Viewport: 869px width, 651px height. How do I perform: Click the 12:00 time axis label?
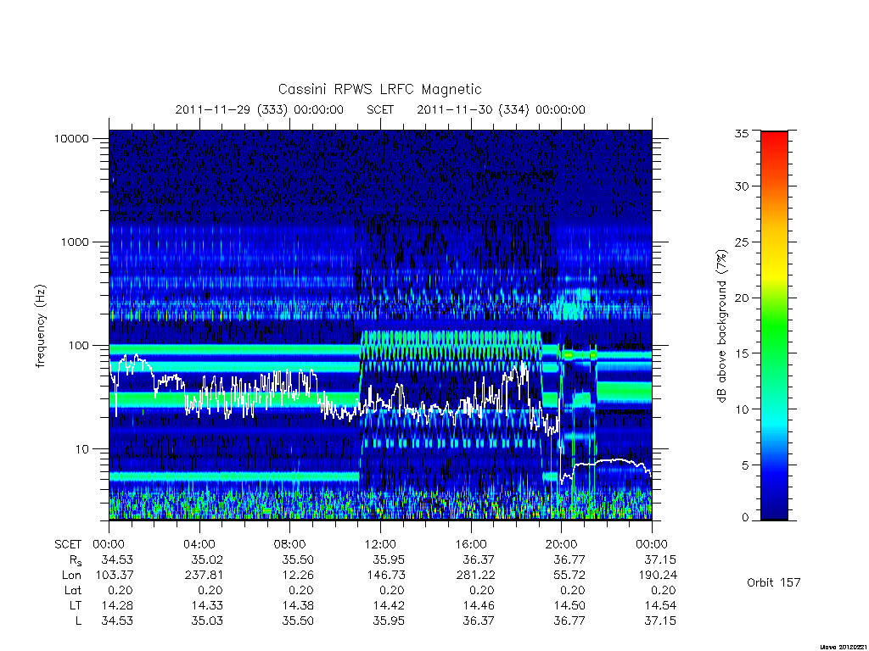coord(380,545)
